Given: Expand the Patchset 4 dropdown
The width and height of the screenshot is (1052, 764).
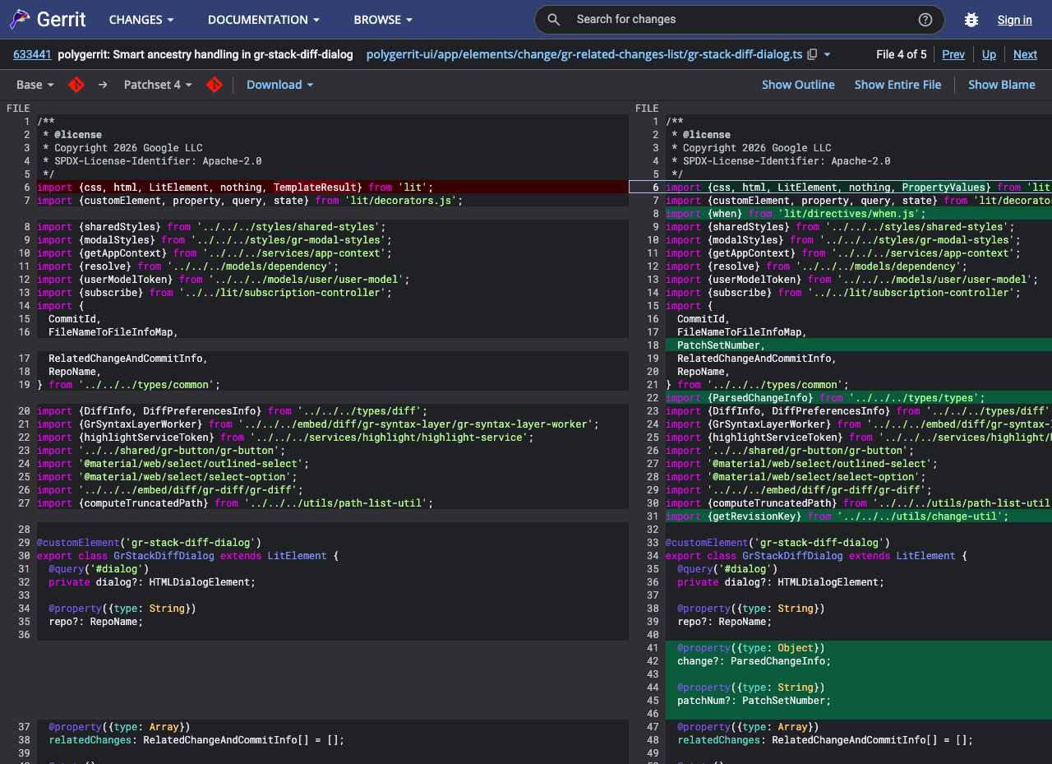Looking at the screenshot, I should [x=159, y=85].
